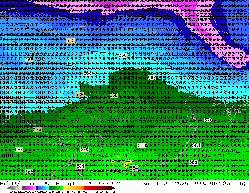Click the legend value '24'
The width and height of the screenshot is (249, 193).
pos(85,192)
